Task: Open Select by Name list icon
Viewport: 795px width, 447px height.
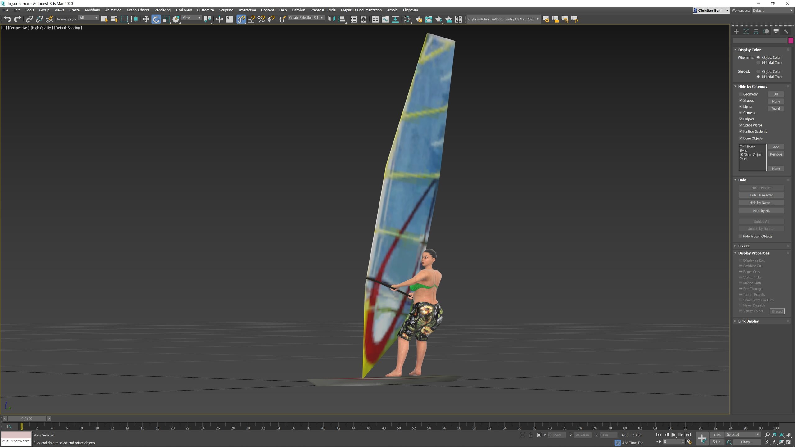Action: pyautogui.click(x=114, y=19)
